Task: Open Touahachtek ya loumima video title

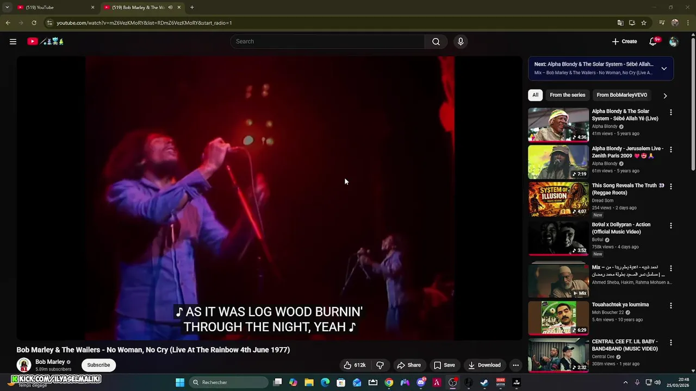Action: pyautogui.click(x=620, y=305)
